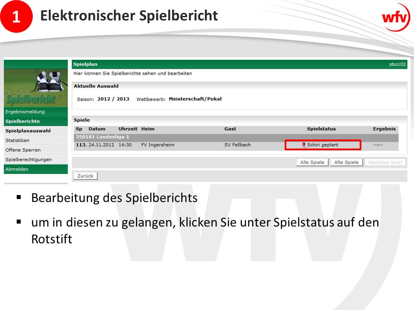This screenshot has height=310, width=414.
Task: Log out via Abmelden
Action: (36, 169)
